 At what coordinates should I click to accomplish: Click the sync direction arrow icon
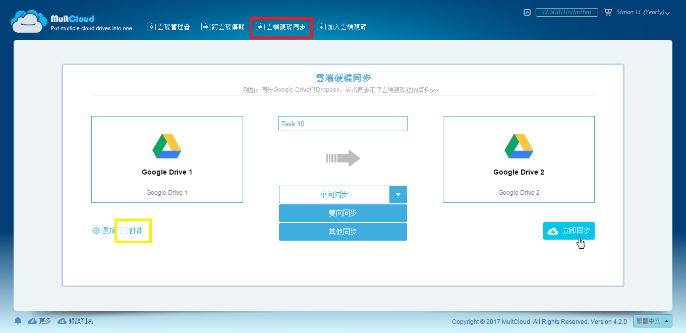point(343,158)
